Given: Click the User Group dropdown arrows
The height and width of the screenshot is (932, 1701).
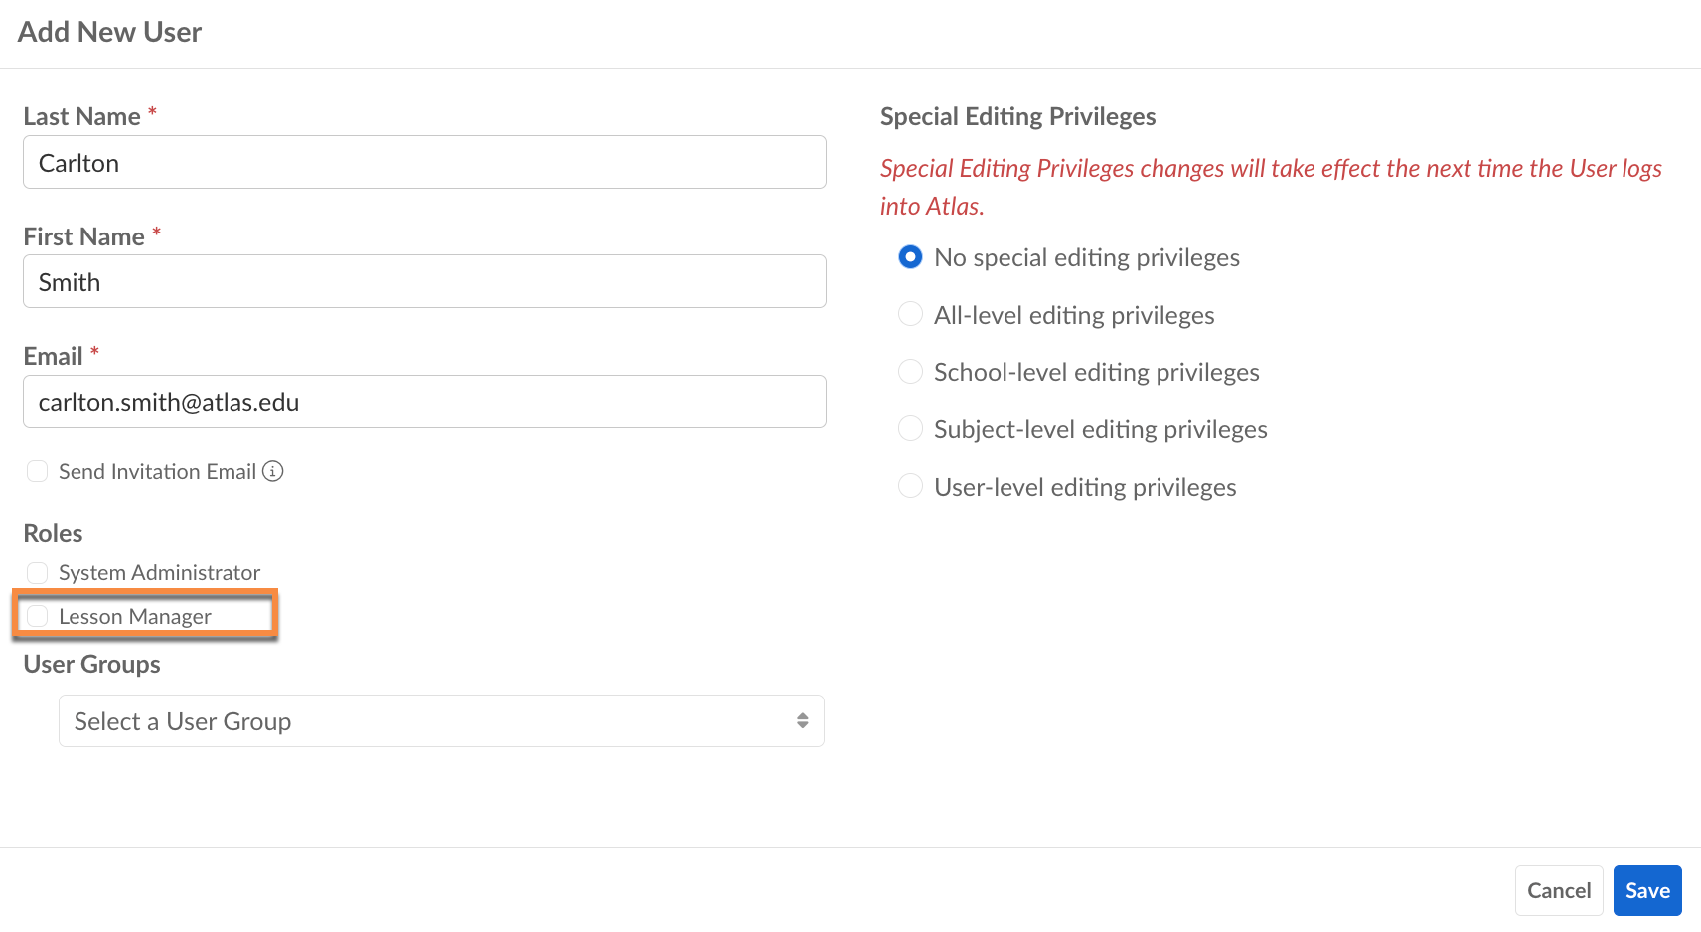Looking at the screenshot, I should (x=802, y=721).
